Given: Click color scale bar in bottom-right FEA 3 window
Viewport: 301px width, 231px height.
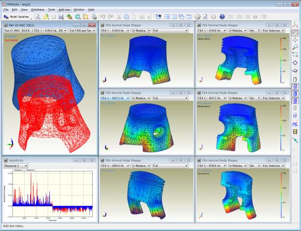Looking at the screenshot, I should 282,195.
